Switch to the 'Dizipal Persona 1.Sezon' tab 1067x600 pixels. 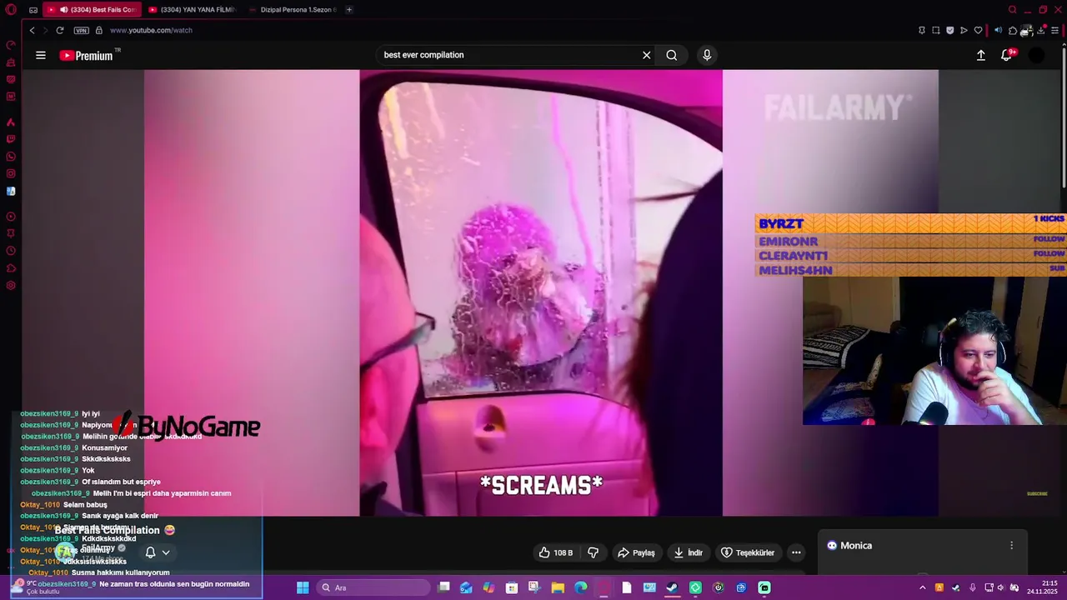[292, 10]
